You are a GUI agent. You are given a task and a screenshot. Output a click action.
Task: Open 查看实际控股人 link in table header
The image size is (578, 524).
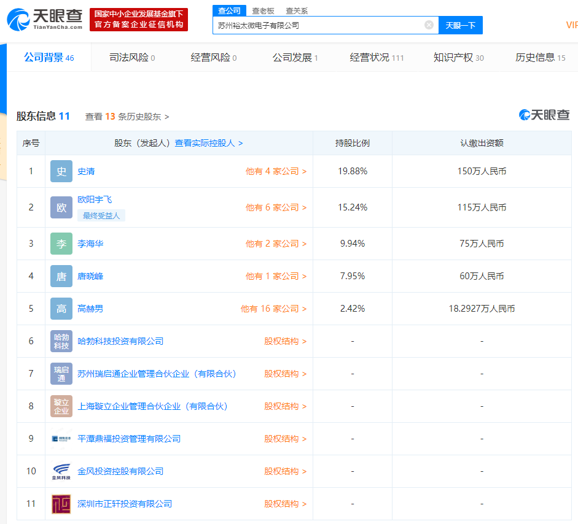(208, 143)
